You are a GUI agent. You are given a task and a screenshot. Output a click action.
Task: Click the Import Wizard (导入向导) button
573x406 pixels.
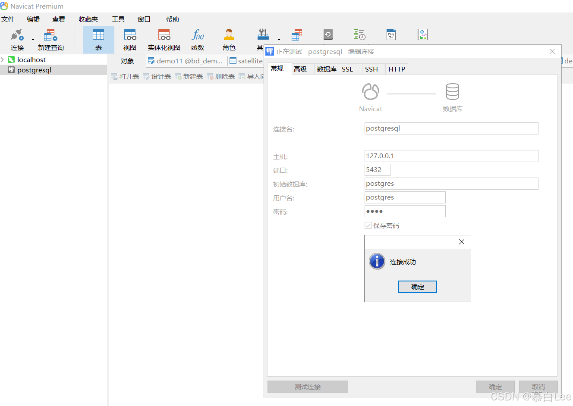pyautogui.click(x=251, y=76)
